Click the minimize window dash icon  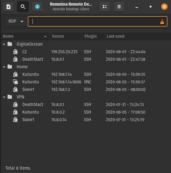coord(137,7)
